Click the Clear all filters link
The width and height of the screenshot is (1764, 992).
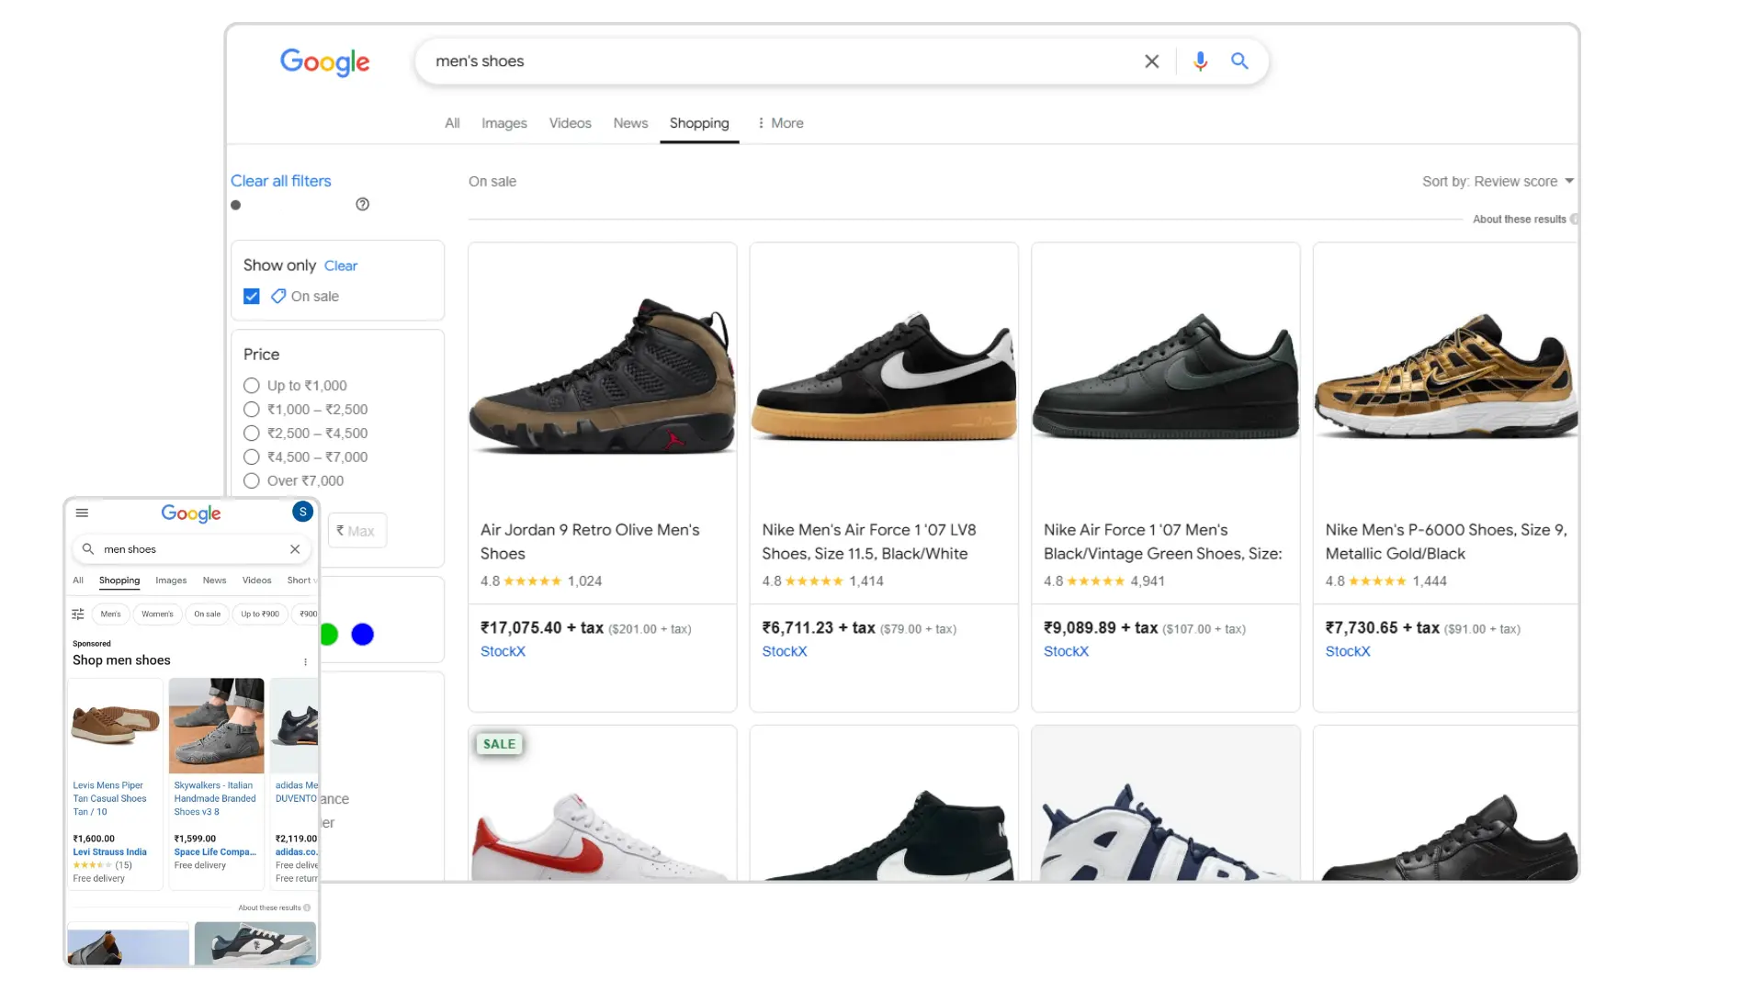280,181
